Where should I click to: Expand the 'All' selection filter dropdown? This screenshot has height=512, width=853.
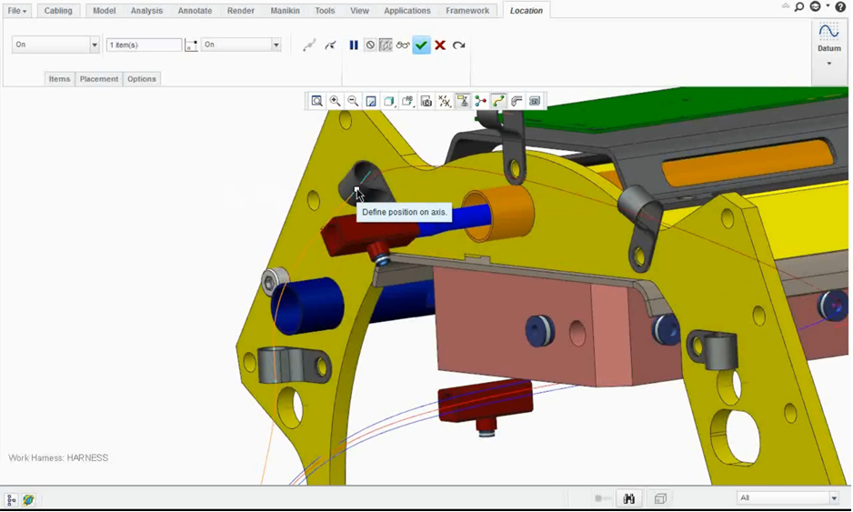click(833, 497)
